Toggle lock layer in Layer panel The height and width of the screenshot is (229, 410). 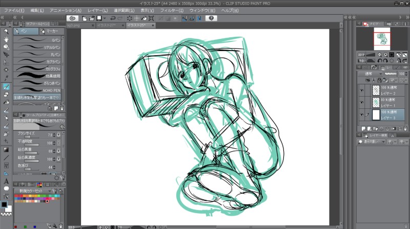coord(379,80)
